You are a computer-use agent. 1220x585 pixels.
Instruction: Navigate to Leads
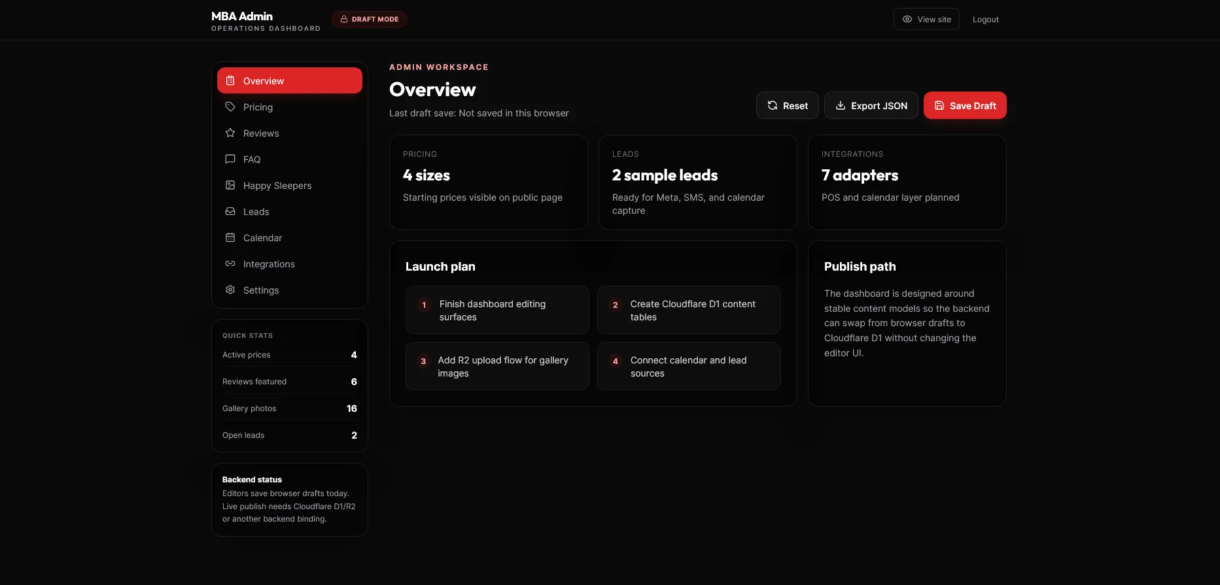pyautogui.click(x=290, y=211)
